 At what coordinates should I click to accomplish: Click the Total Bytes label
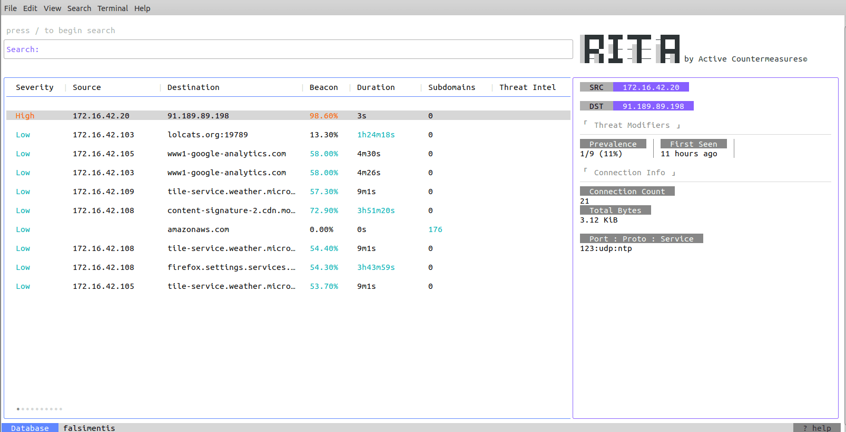point(615,210)
